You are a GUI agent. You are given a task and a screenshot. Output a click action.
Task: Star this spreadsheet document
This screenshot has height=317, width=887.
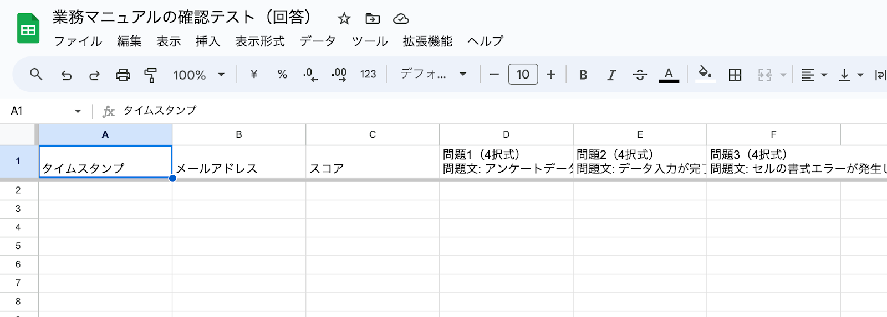[x=344, y=19]
